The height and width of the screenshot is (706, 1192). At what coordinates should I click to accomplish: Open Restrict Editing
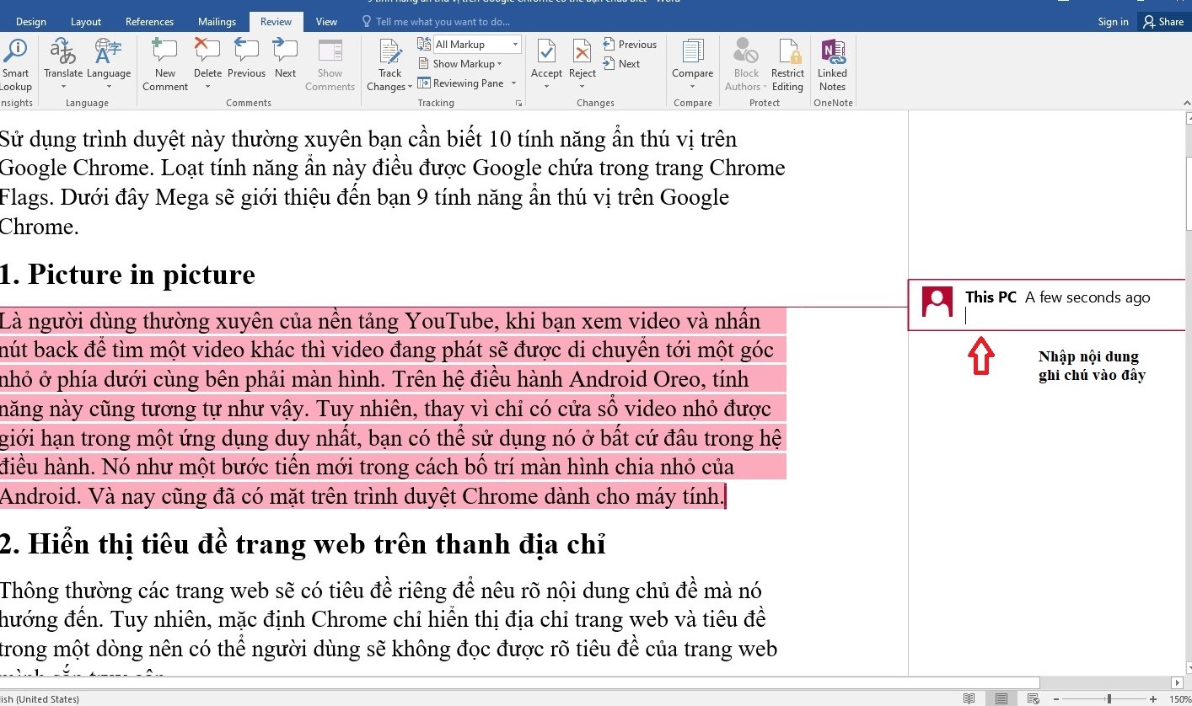tap(787, 65)
